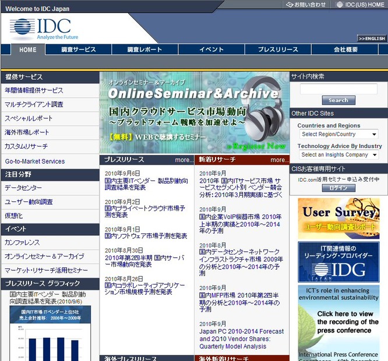Click the IDC logo
Image resolution: width=388 pixels, height=361 pixels.
click(44, 29)
